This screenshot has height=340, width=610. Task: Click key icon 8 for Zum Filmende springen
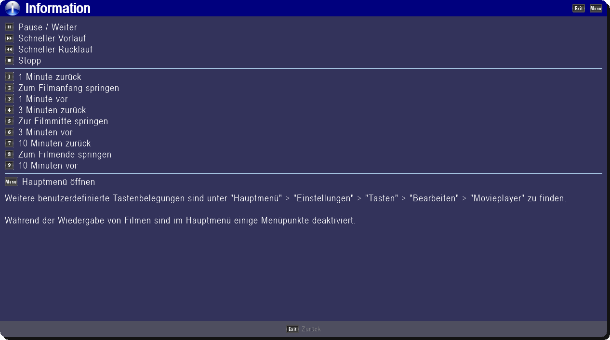pyautogui.click(x=9, y=155)
